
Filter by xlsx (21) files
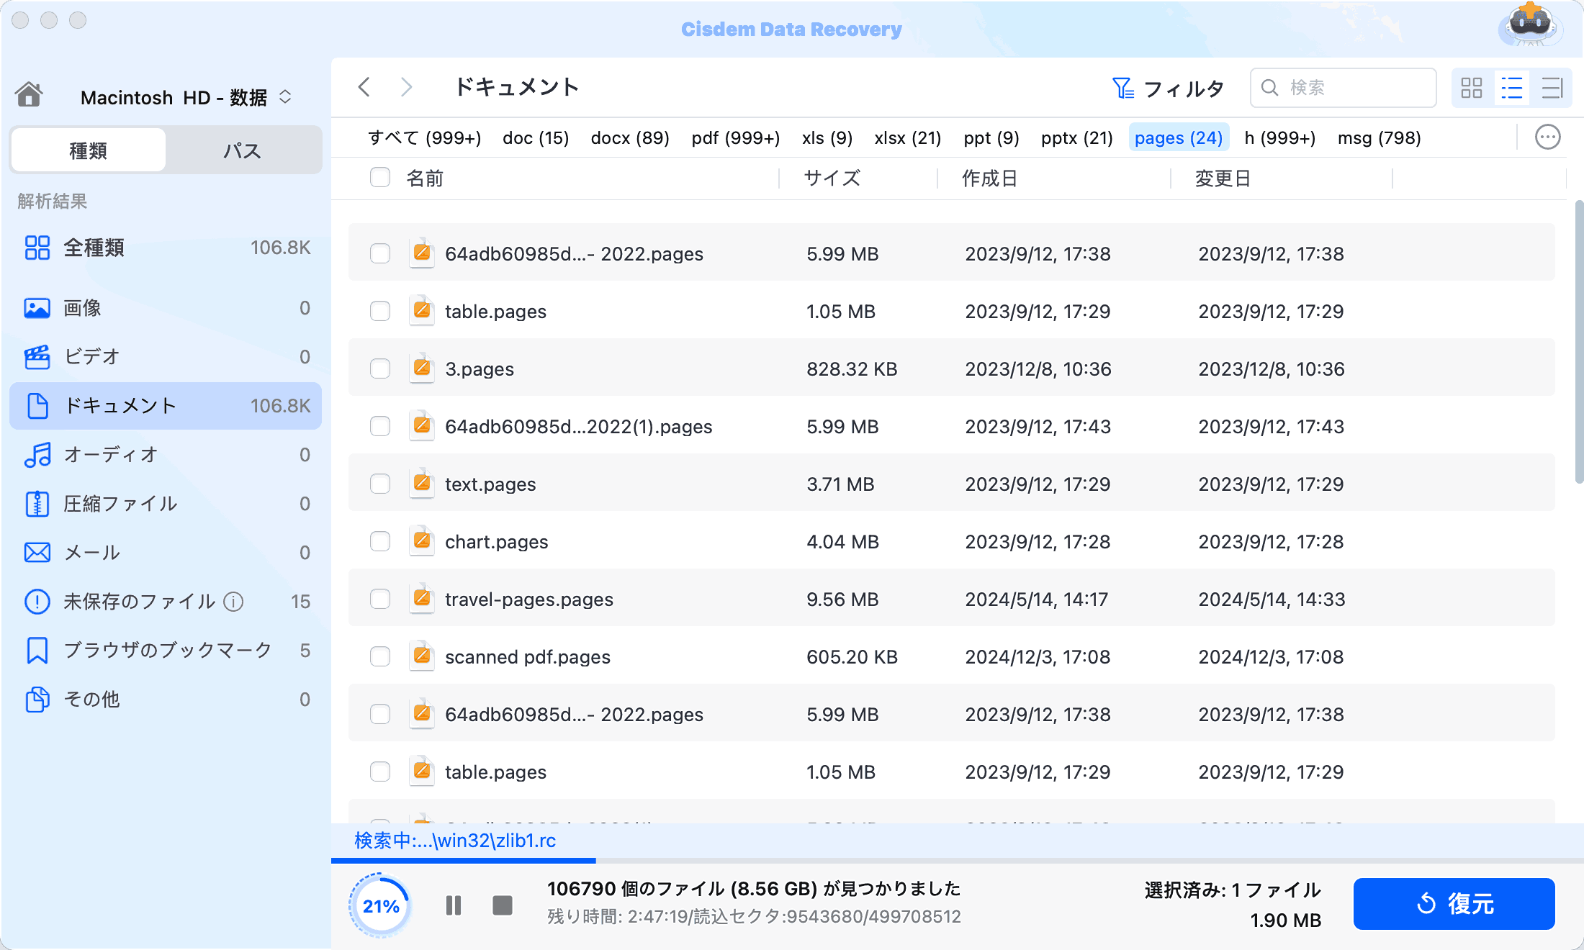908,137
